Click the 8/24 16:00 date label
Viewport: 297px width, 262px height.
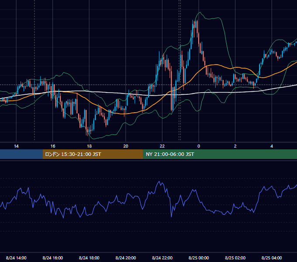(x=53, y=258)
